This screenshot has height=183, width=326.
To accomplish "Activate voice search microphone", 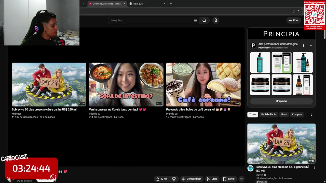I will 216,20.
